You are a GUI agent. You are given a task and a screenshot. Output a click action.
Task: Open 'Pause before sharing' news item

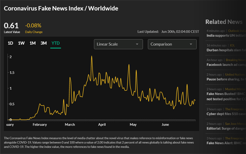click(226, 79)
